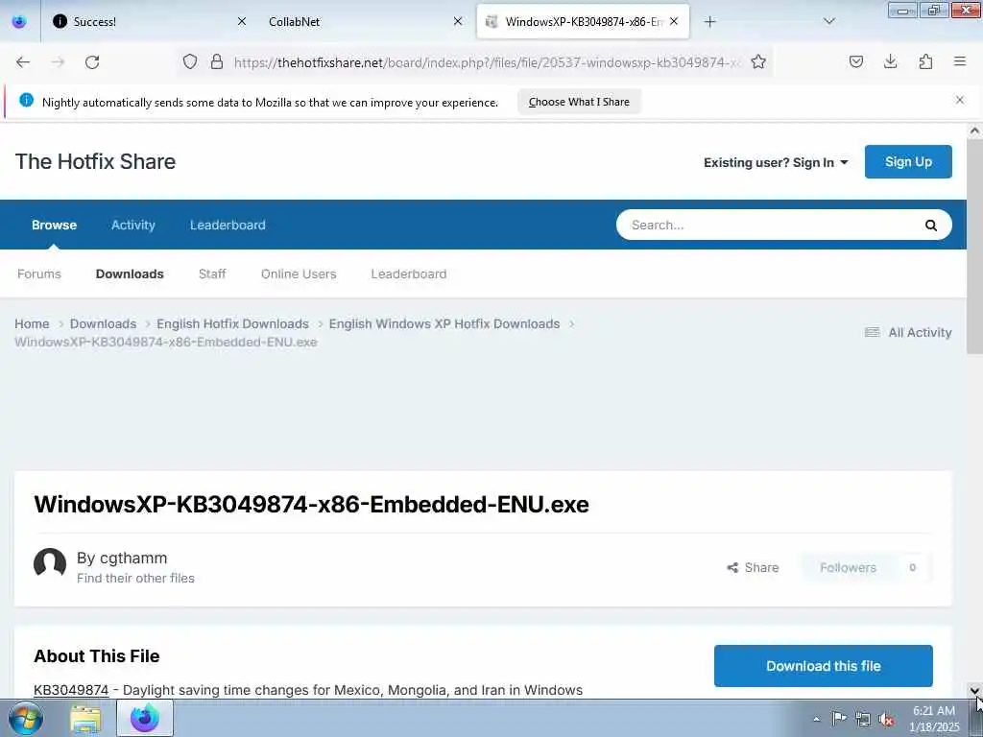Open Windows Explorer from the taskbar
Image resolution: width=983 pixels, height=737 pixels.
tap(85, 719)
